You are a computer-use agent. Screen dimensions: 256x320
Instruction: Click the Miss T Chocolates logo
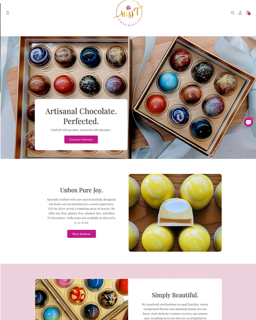[128, 14]
